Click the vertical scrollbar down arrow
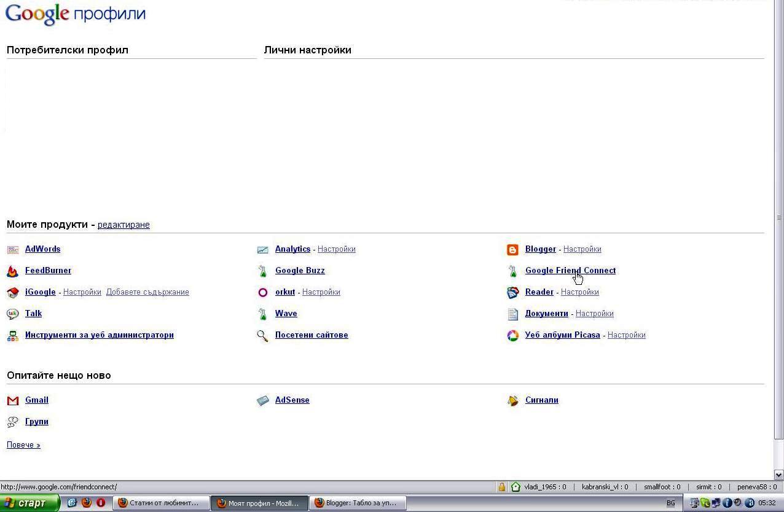Viewport: 784px width, 512px height. [x=779, y=475]
